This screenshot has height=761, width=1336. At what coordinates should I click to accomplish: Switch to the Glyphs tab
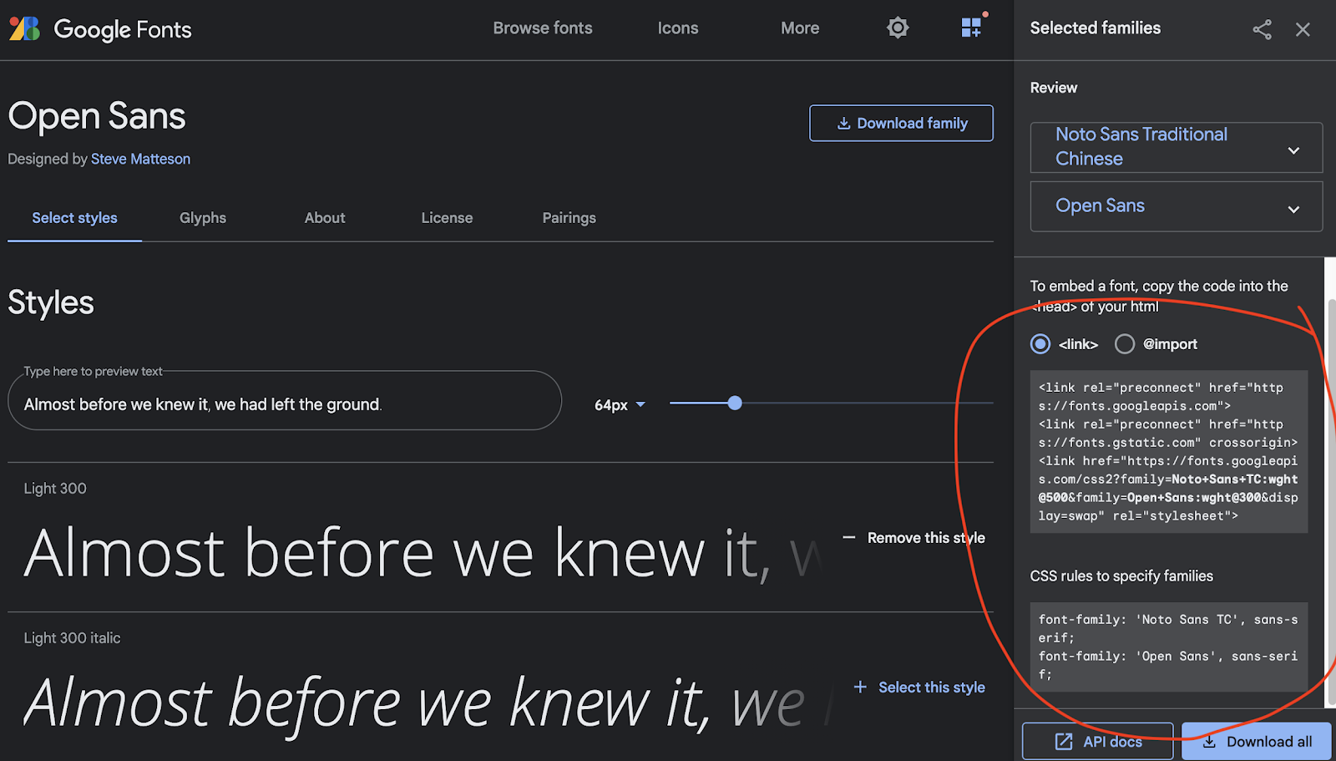[203, 217]
